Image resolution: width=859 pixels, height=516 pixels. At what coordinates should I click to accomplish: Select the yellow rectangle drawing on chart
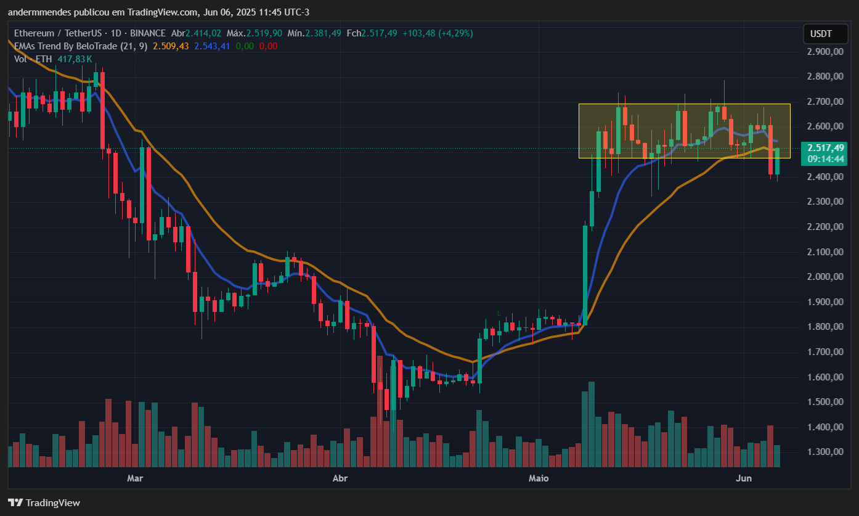684,131
